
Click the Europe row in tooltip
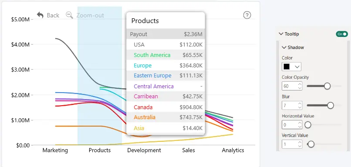(x=165, y=66)
